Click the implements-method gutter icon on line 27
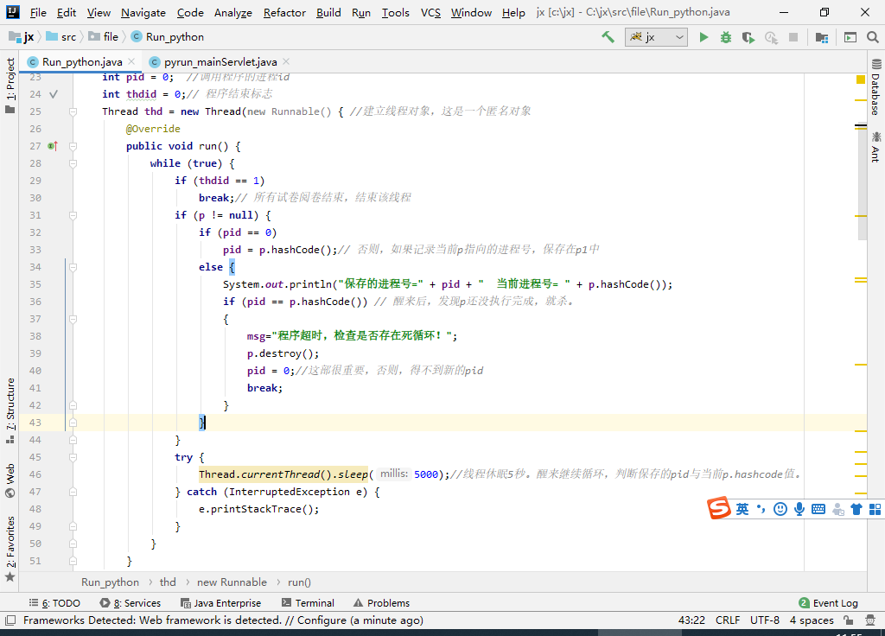The image size is (885, 636). (x=52, y=146)
